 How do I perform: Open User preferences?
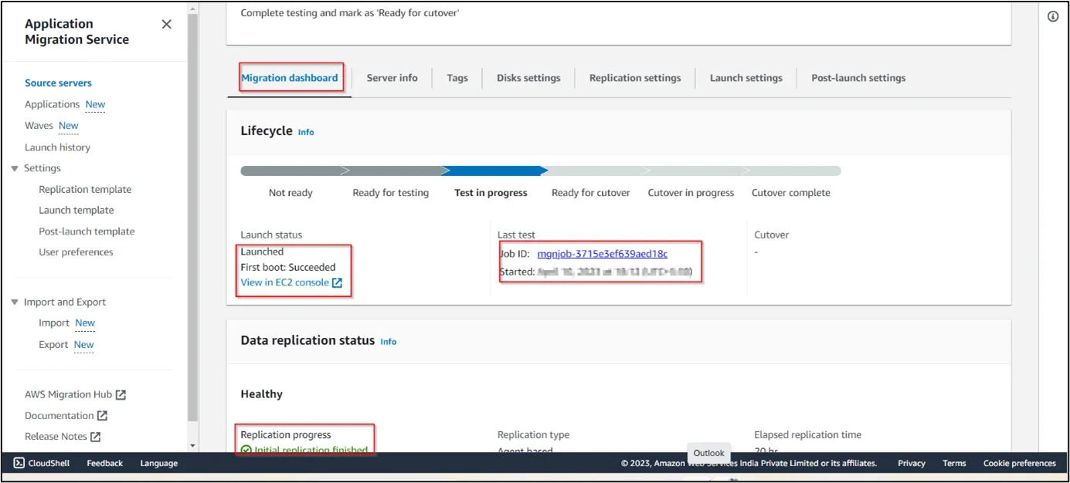pos(76,252)
